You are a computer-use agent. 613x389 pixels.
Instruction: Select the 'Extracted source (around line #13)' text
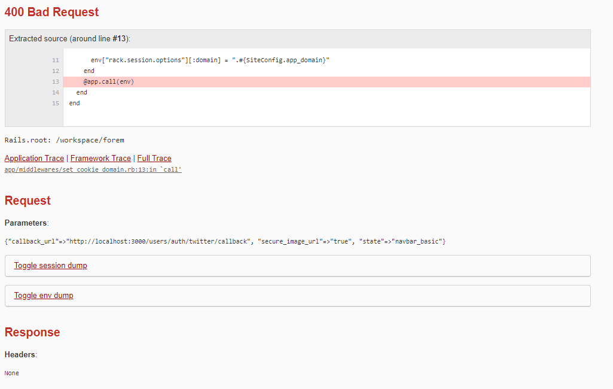pos(69,39)
